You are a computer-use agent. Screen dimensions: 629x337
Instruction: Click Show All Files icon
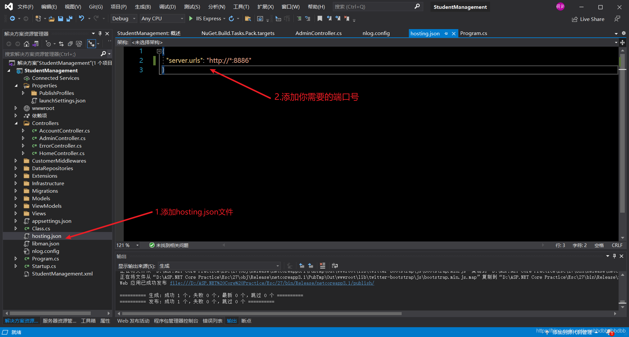coord(79,44)
